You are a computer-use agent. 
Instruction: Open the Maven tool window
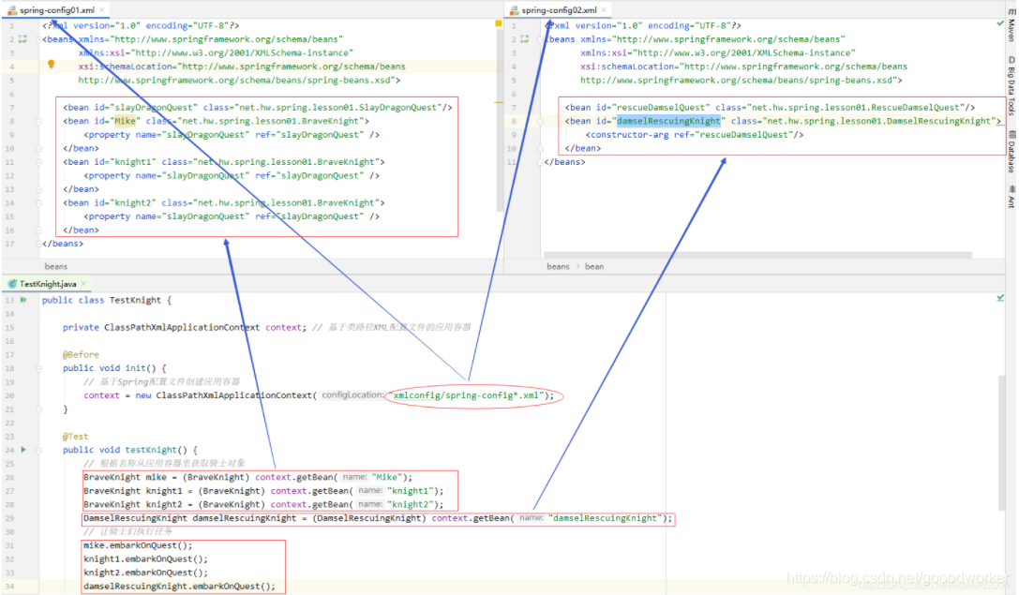pyautogui.click(x=1012, y=26)
